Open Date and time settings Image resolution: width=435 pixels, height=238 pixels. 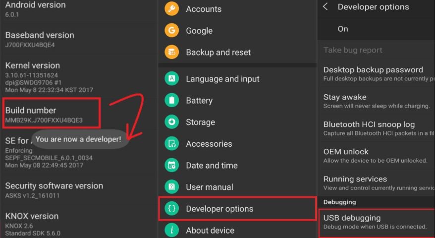pos(237,166)
